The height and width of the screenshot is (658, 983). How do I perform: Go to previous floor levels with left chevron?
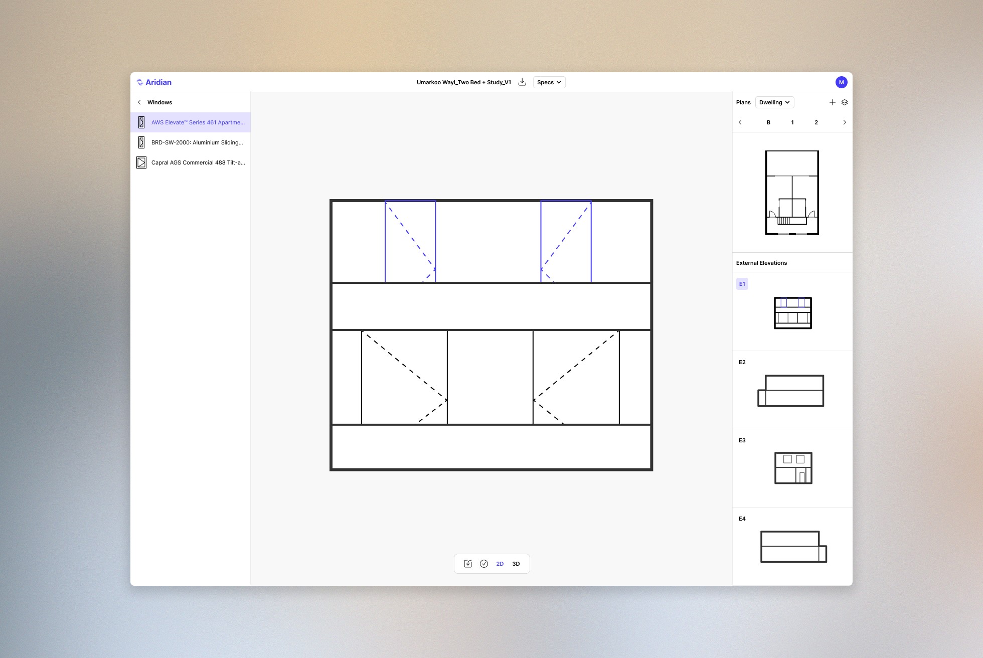click(x=740, y=122)
